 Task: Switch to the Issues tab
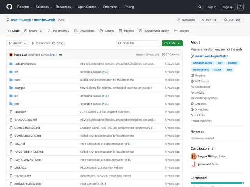click(x=33, y=31)
